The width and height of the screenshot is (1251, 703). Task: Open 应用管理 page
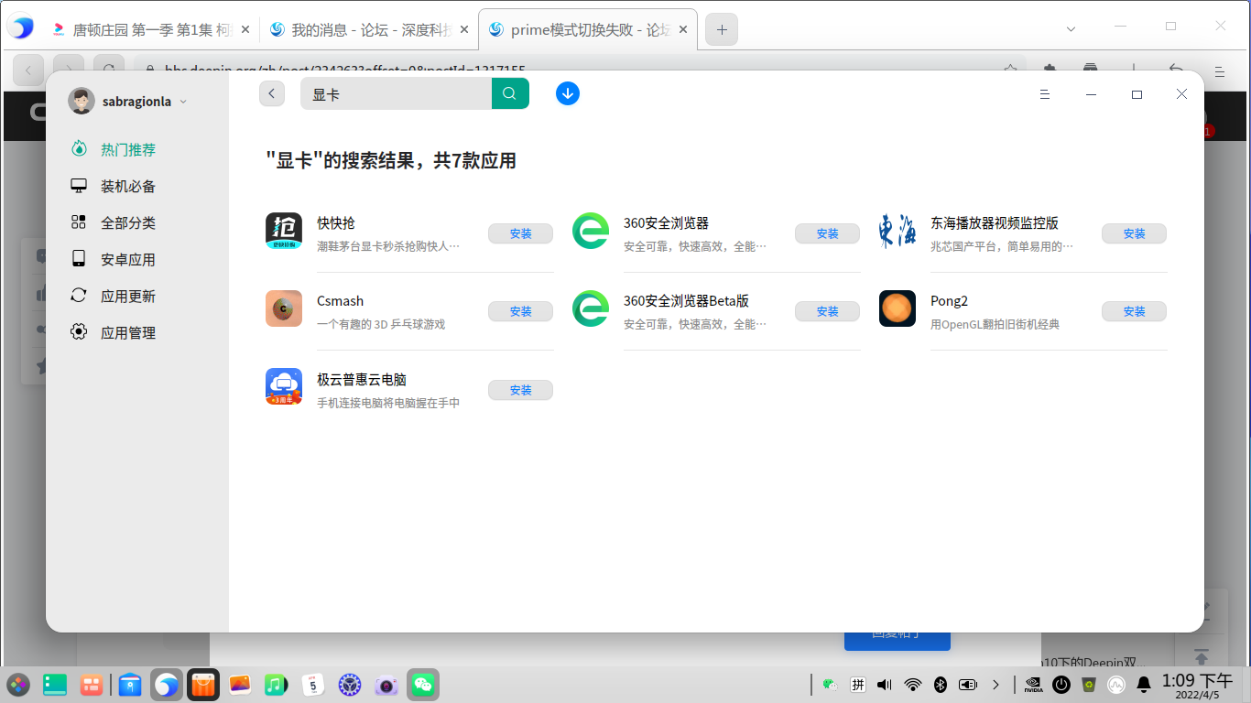[114, 333]
